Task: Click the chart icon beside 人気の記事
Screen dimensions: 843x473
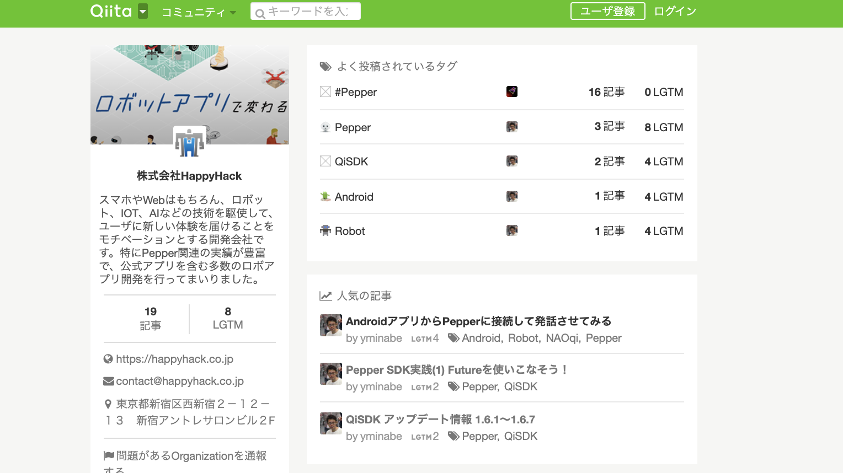Action: [x=326, y=296]
